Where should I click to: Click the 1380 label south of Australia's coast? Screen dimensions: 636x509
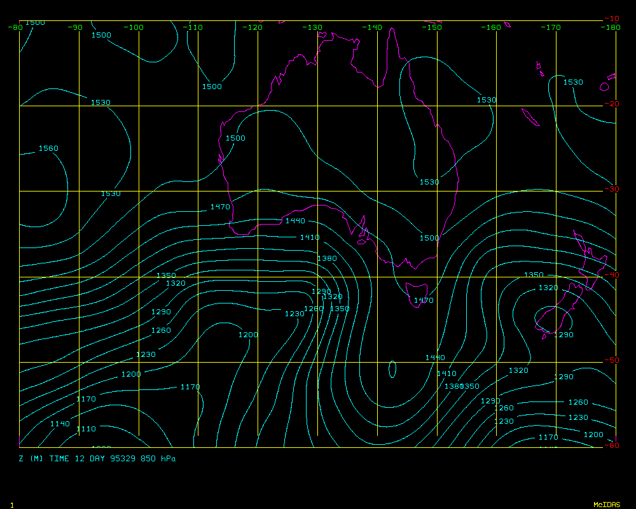tap(327, 258)
